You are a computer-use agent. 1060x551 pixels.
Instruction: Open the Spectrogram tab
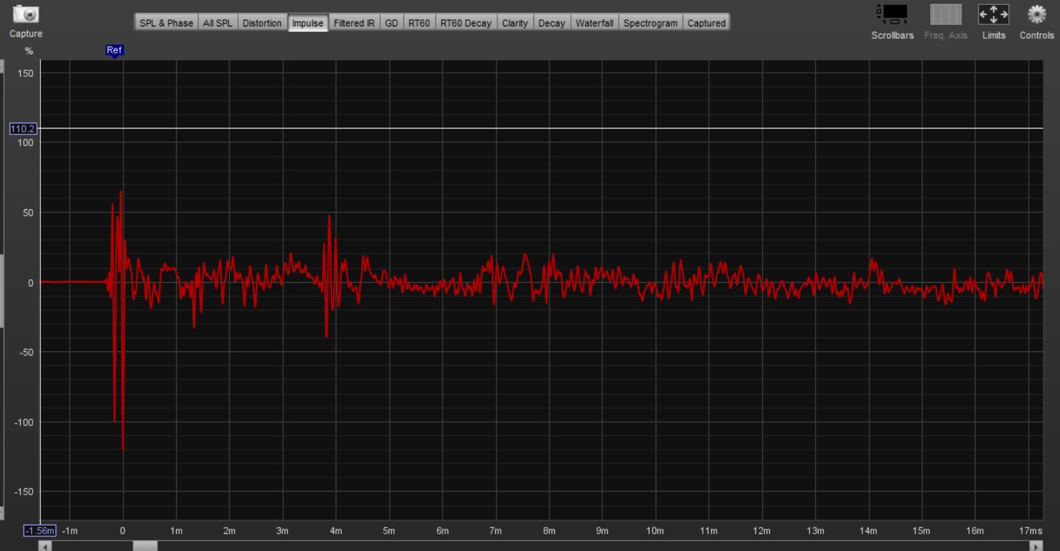(650, 23)
